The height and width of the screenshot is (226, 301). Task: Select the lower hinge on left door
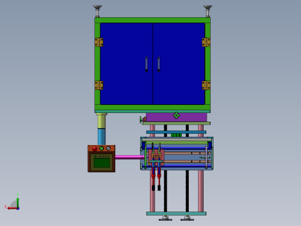[x=99, y=85]
